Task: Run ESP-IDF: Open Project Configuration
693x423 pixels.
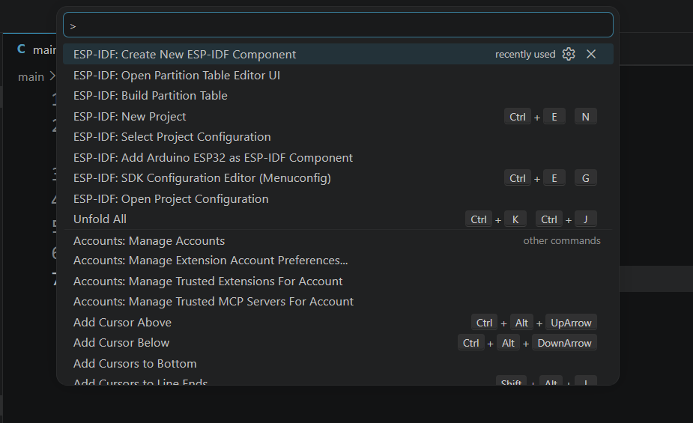Action: pos(171,199)
